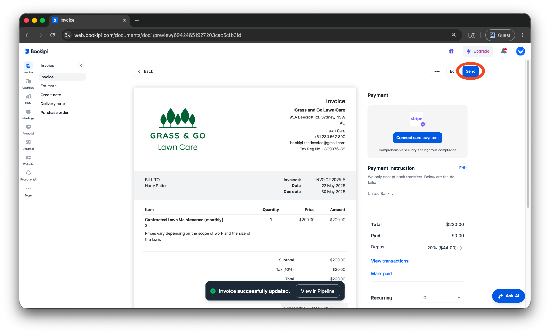The image size is (550, 334).
Task: Click View in Pipeline
Action: point(317,291)
